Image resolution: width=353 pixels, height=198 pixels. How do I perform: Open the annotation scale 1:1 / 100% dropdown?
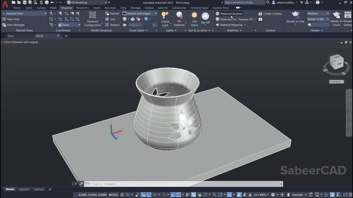tap(261, 195)
